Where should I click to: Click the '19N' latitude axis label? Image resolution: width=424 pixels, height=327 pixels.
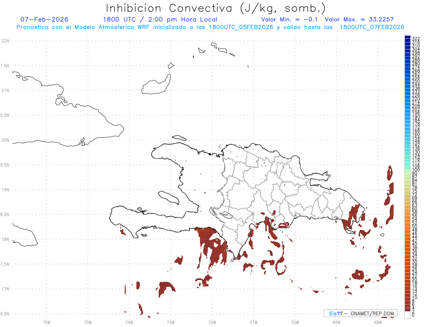pyautogui.click(x=5, y=189)
